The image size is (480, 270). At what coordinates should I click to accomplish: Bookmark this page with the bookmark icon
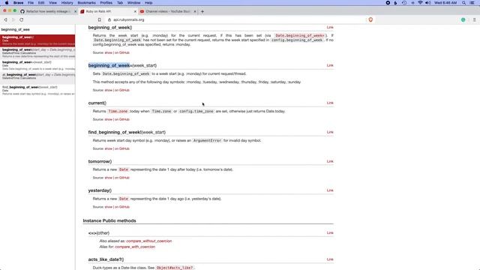[99, 19]
